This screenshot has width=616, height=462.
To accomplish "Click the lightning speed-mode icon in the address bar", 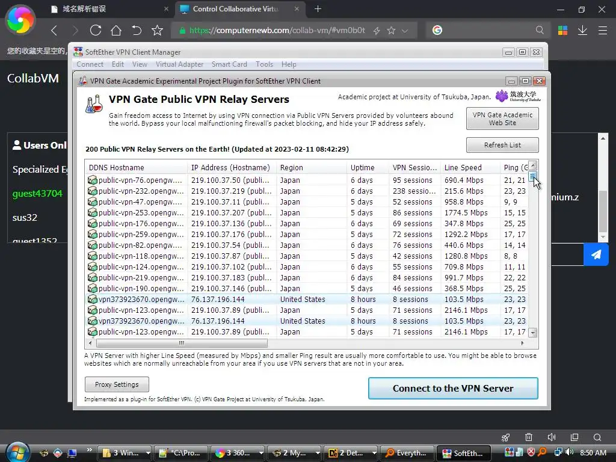I will [377, 31].
